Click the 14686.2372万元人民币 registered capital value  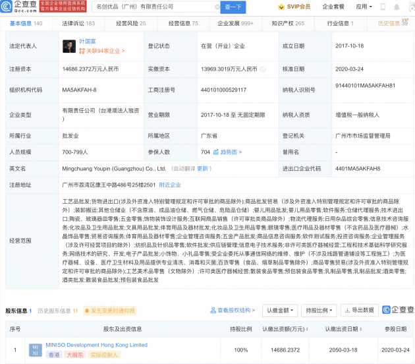(x=90, y=69)
